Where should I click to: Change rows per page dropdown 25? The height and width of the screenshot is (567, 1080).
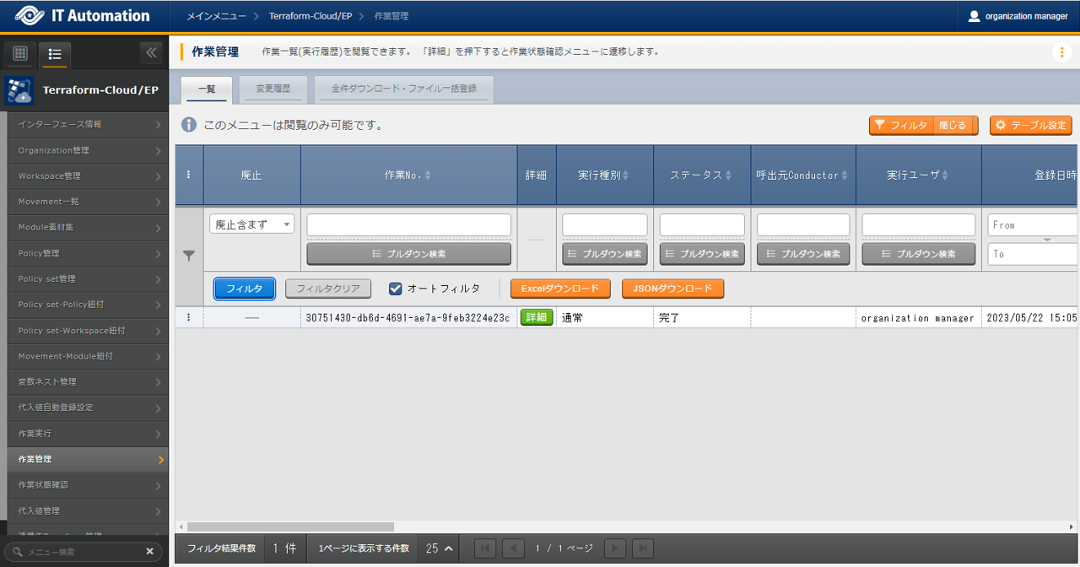click(440, 548)
